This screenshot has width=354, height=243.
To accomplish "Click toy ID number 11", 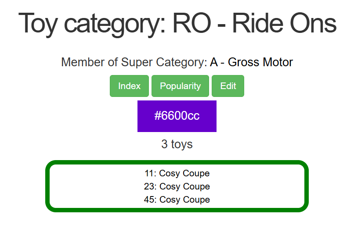I will [149, 173].
